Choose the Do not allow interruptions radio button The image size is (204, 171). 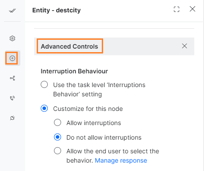pyautogui.click(x=58, y=137)
